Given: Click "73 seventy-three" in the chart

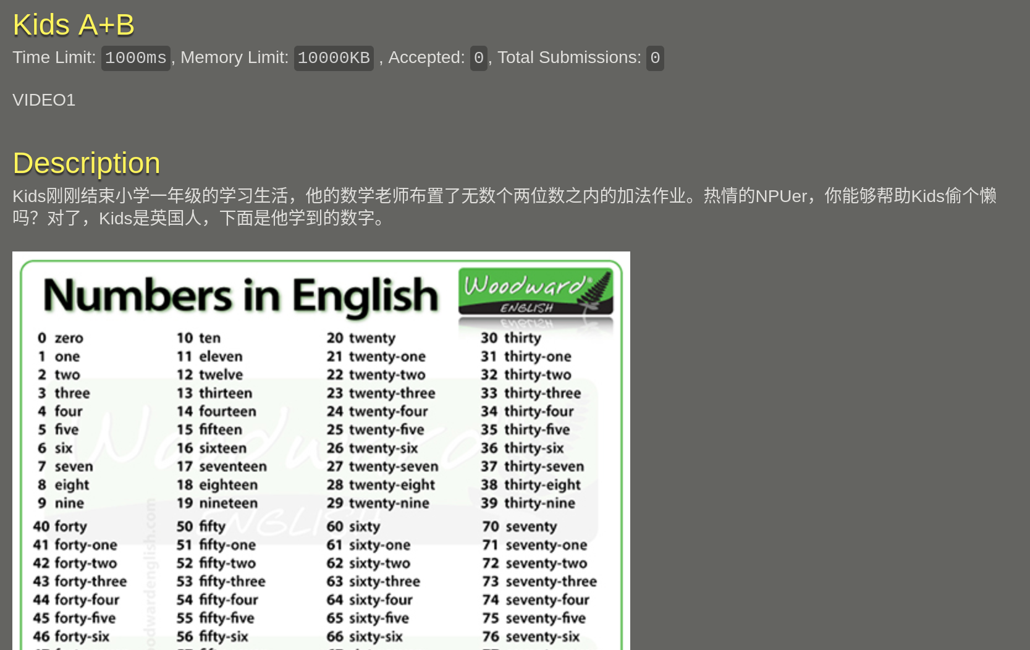Looking at the screenshot, I should [539, 581].
